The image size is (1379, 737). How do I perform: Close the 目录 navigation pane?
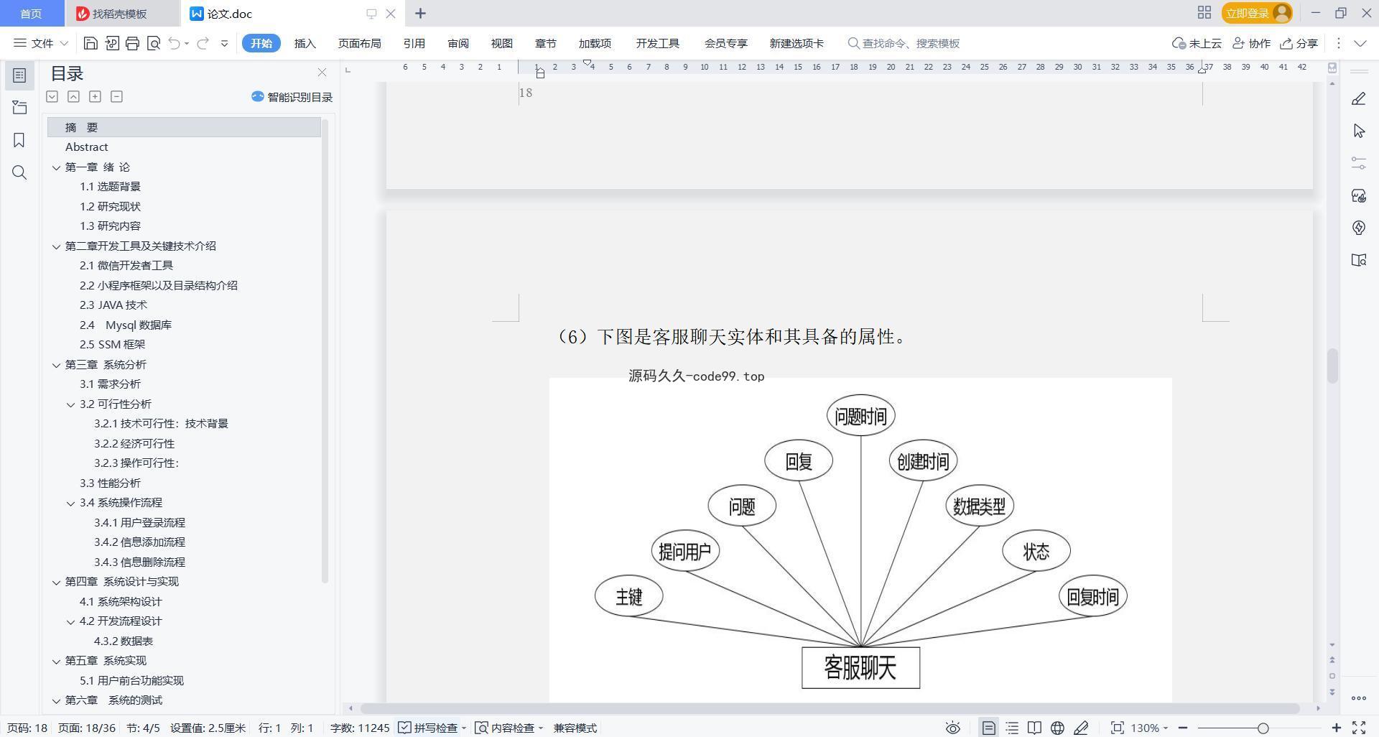coord(322,73)
